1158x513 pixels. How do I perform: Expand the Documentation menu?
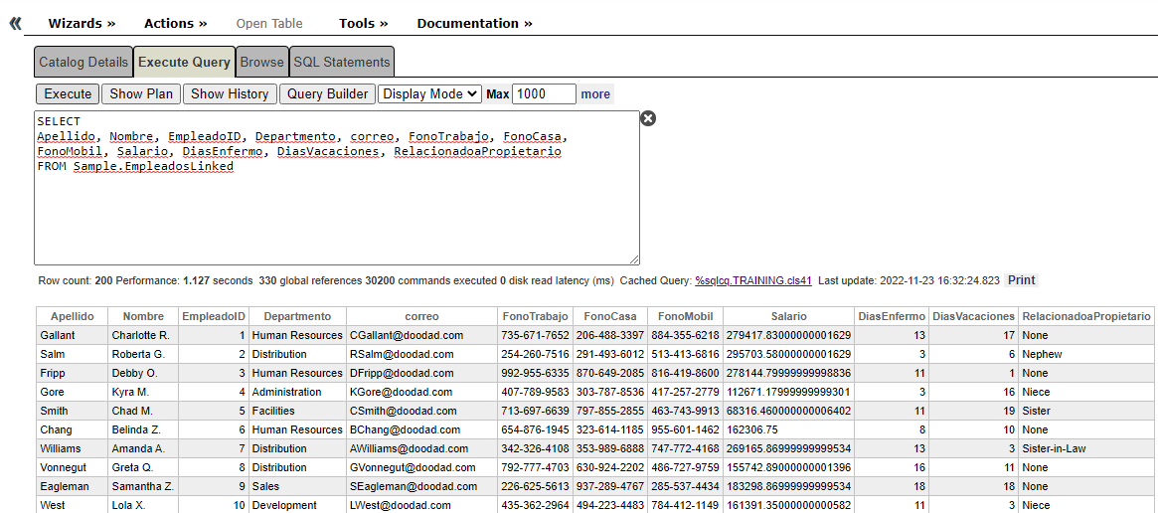pos(474,23)
